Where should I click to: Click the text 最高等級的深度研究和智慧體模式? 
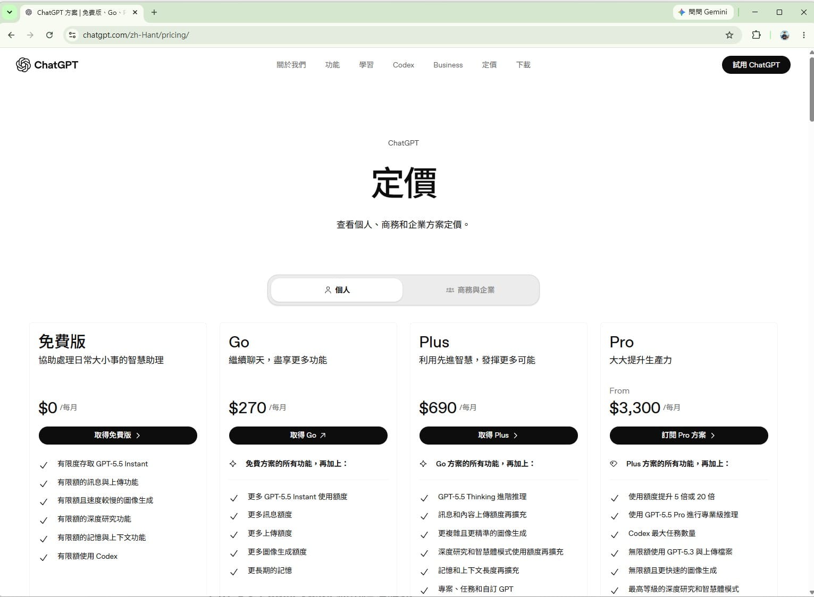pyautogui.click(x=684, y=589)
